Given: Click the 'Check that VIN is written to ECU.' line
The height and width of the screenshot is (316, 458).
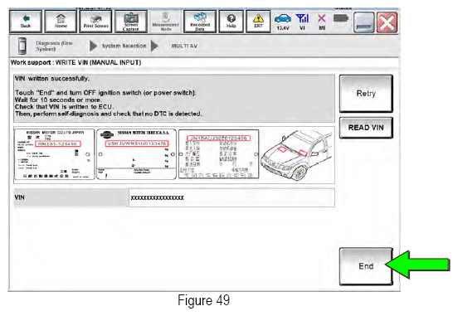Looking at the screenshot, I should click(x=64, y=107).
